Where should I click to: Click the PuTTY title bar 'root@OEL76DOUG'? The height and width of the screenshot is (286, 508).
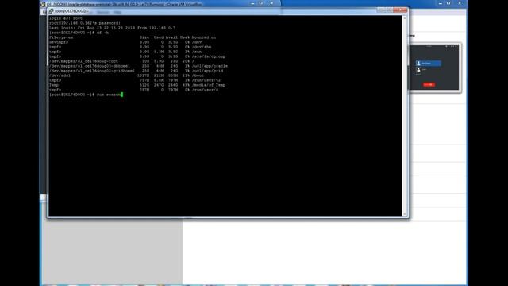tap(71, 11)
